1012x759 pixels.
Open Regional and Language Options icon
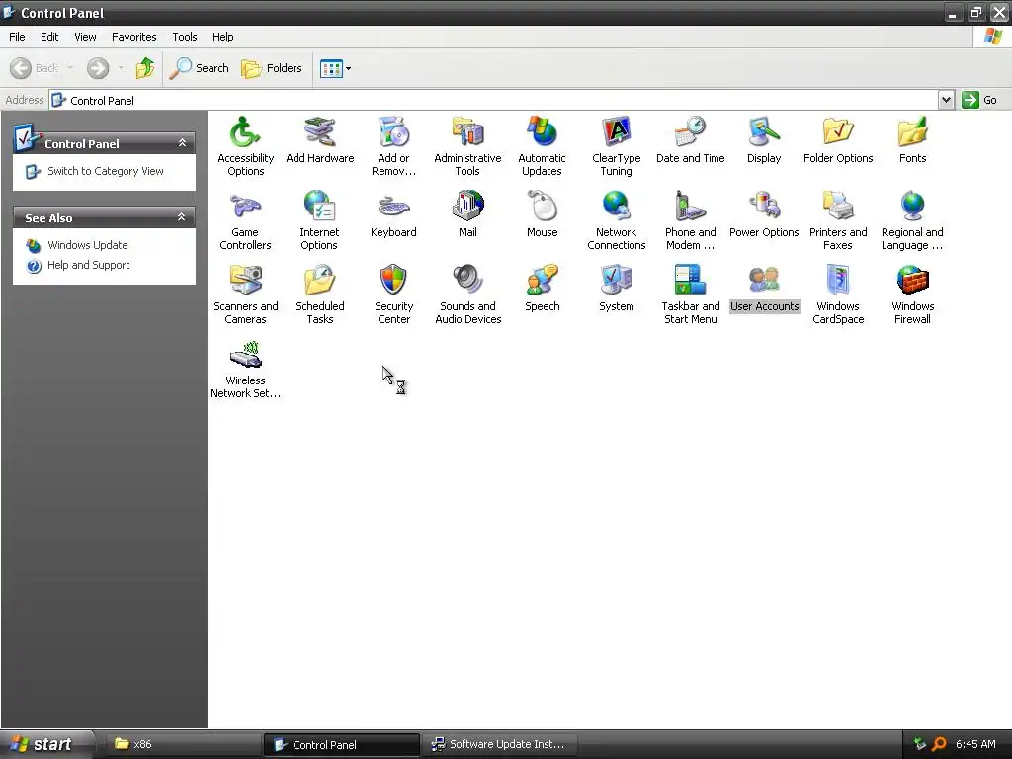[x=912, y=207]
